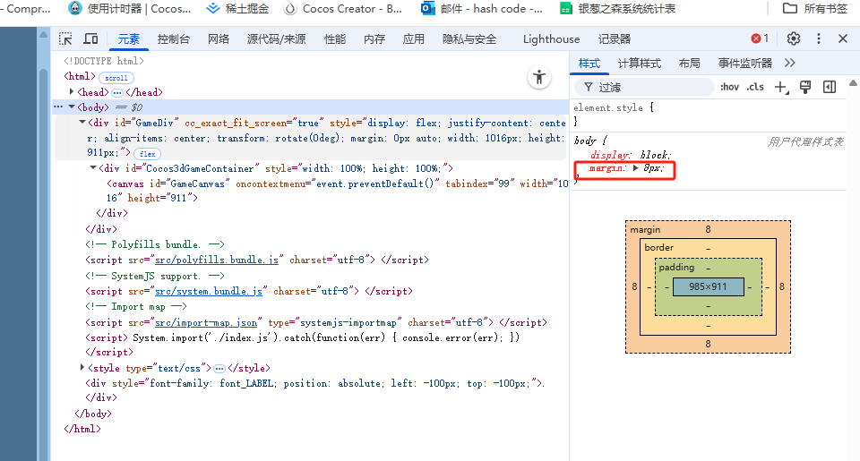Open the Cocos Creator bookmark

coord(343,8)
